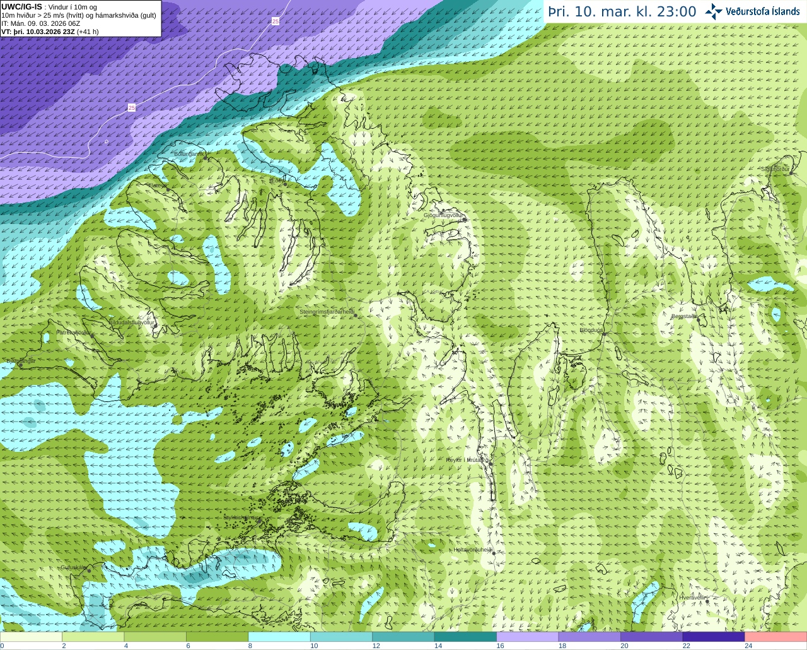Click the 'IT: Mán. 09. 03. 2026 06Z' line
This screenshot has height=650, width=807.
[x=41, y=23]
